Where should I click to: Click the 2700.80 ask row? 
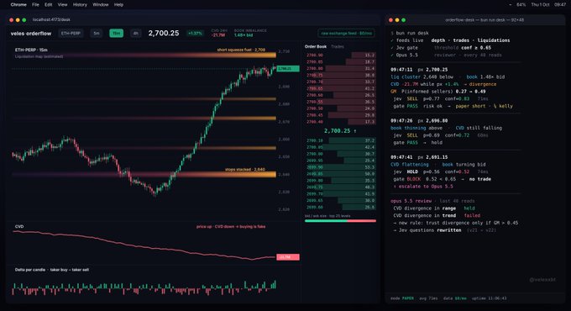coord(340,69)
